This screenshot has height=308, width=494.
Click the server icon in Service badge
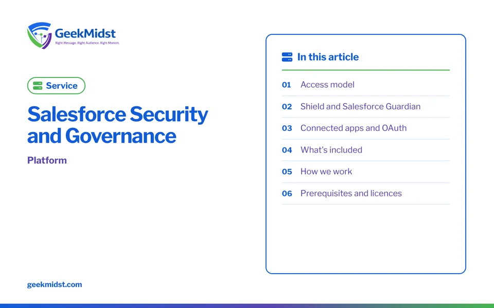point(38,86)
